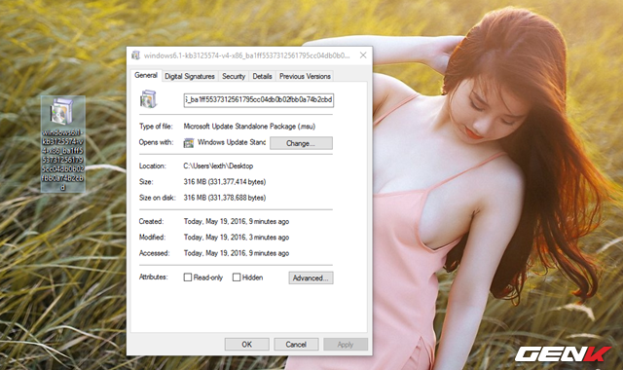The image size is (623, 370).
Task: Click the Size on disk value 331,378,688 bytes
Action: point(225,198)
